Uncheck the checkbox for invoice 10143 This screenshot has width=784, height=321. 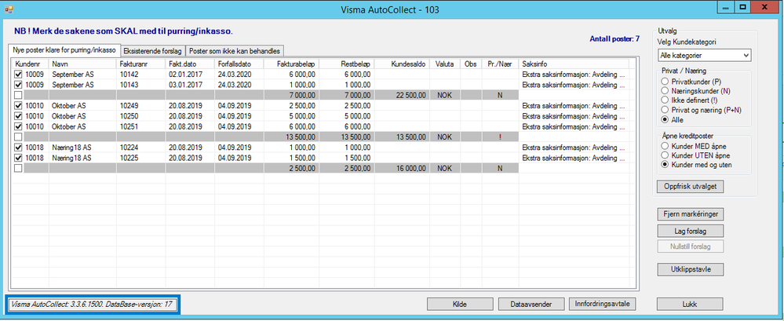[18, 85]
